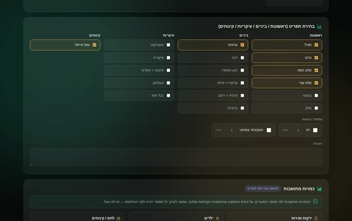Check the פיקנייה checkbox

tap(168, 58)
